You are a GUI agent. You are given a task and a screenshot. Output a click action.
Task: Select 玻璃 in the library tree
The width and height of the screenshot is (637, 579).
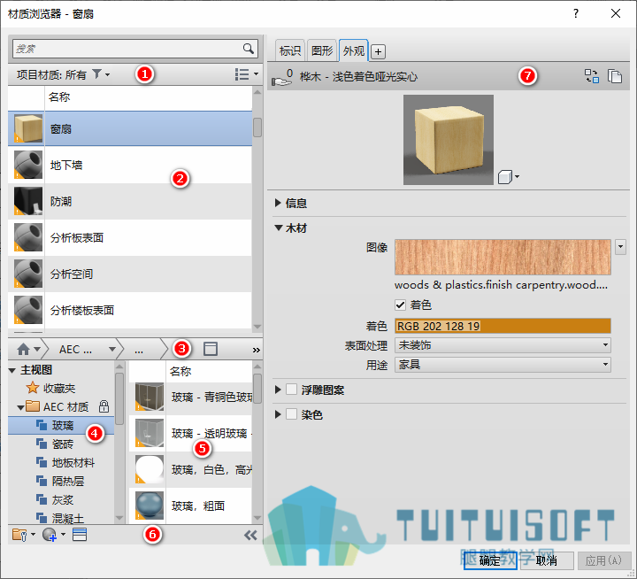tap(61, 425)
